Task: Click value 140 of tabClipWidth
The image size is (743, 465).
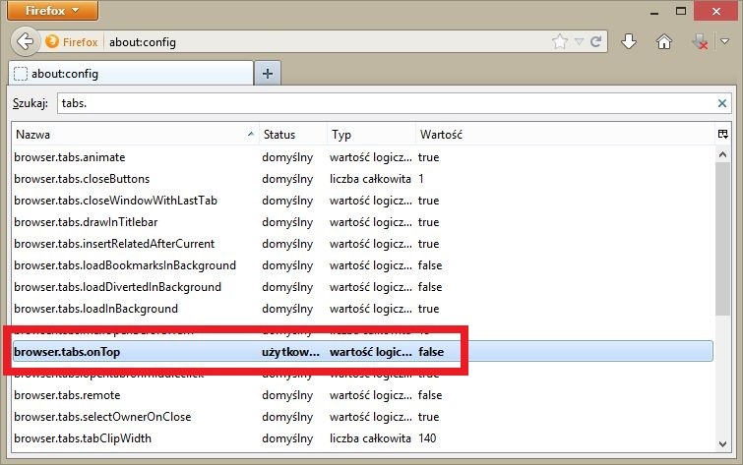Action: [x=427, y=438]
